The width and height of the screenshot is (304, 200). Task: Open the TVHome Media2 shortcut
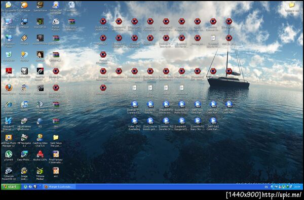pyautogui.click(x=40, y=174)
